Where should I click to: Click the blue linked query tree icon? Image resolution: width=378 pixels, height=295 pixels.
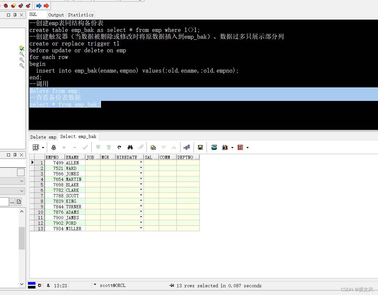[x=187, y=147]
